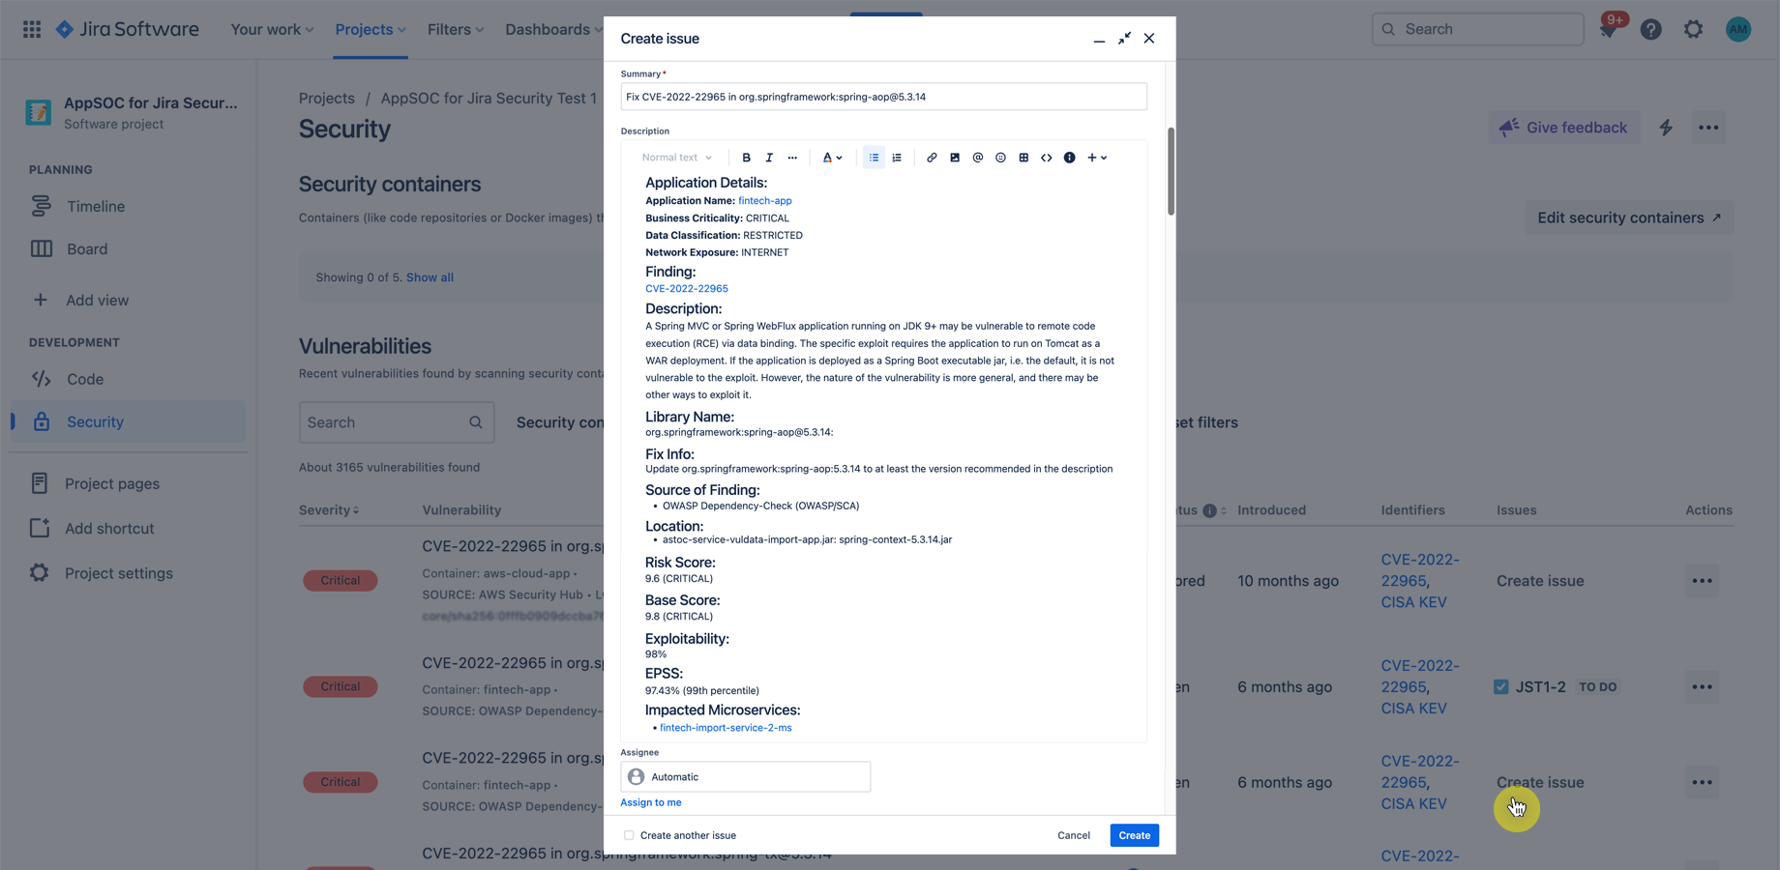Open the Projects breadcrumb link
The image size is (1780, 870).
click(x=327, y=99)
